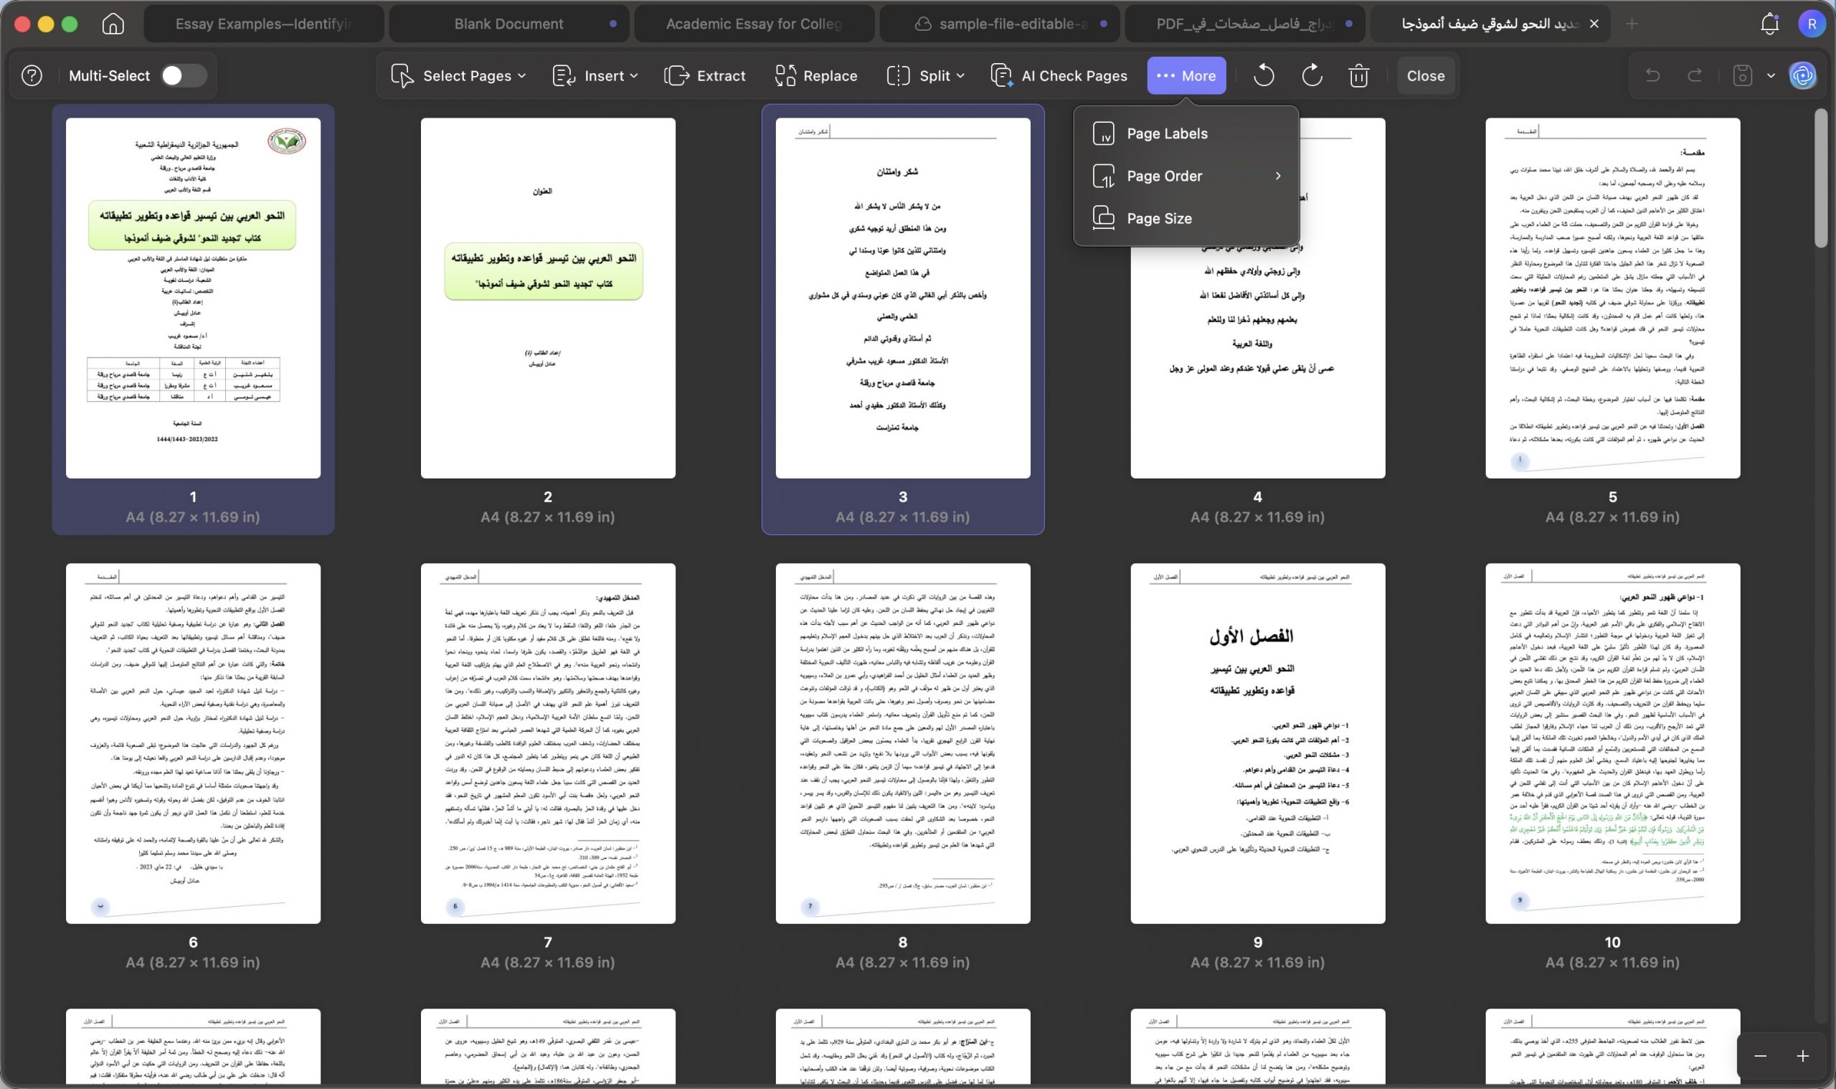Select page 2 thumbnail
This screenshot has width=1836, height=1089.
click(548, 298)
